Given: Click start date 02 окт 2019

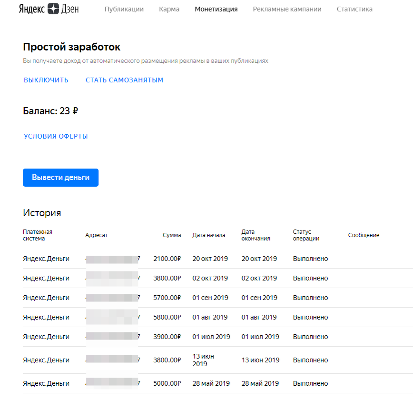Looking at the screenshot, I should (x=210, y=278).
